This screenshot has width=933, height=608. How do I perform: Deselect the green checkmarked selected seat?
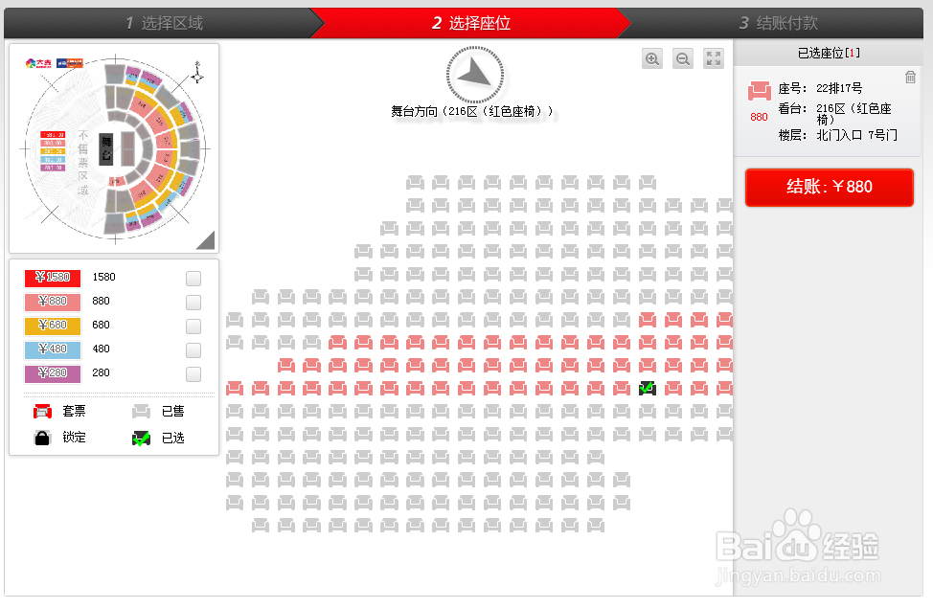[648, 389]
